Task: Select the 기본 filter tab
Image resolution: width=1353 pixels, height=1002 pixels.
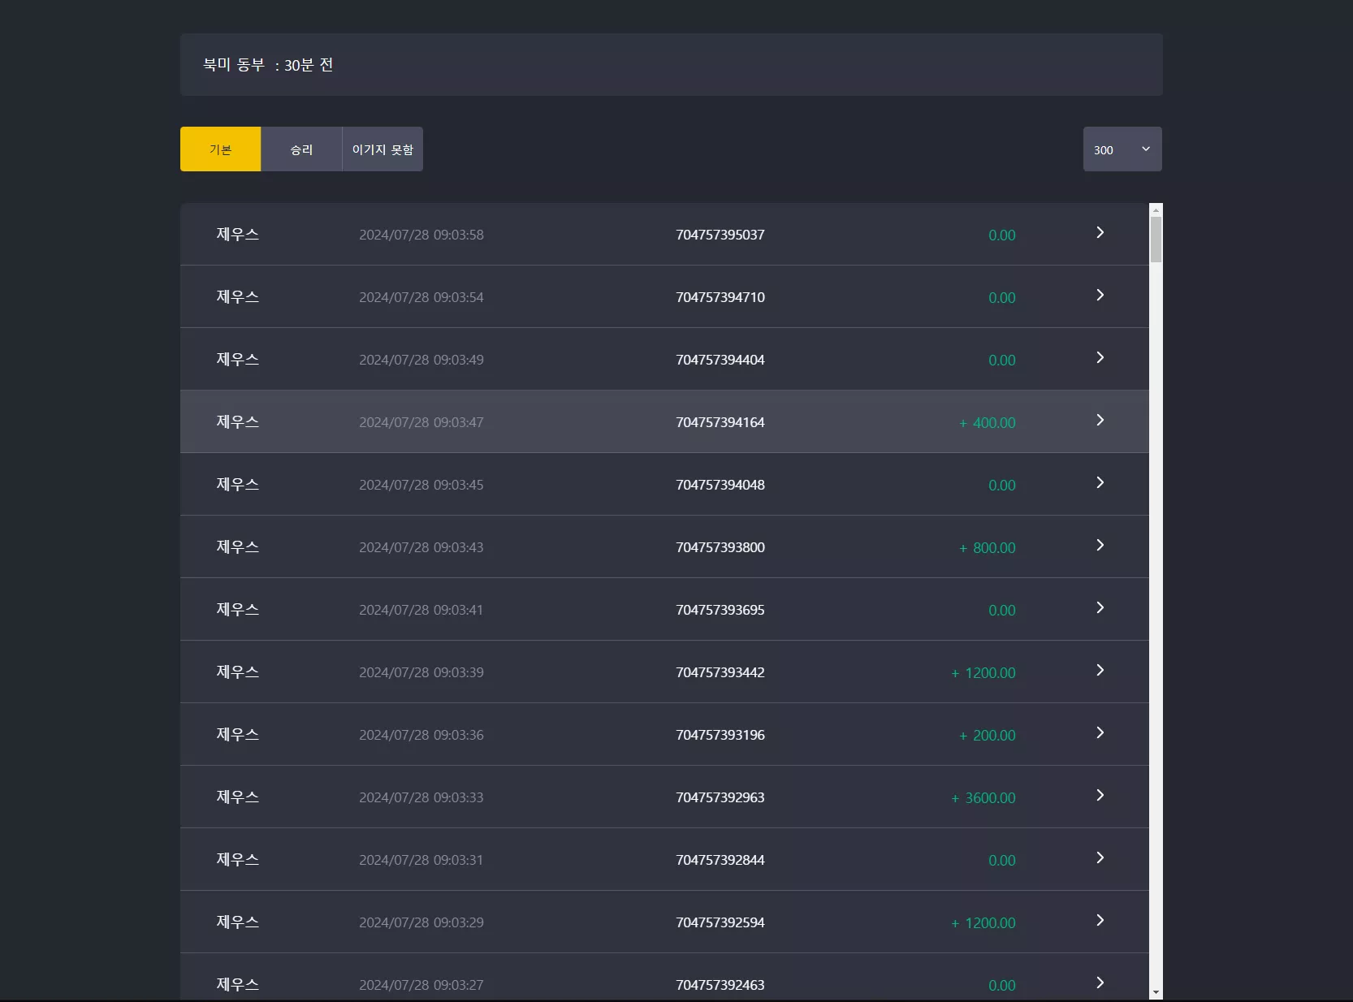Action: [220, 149]
